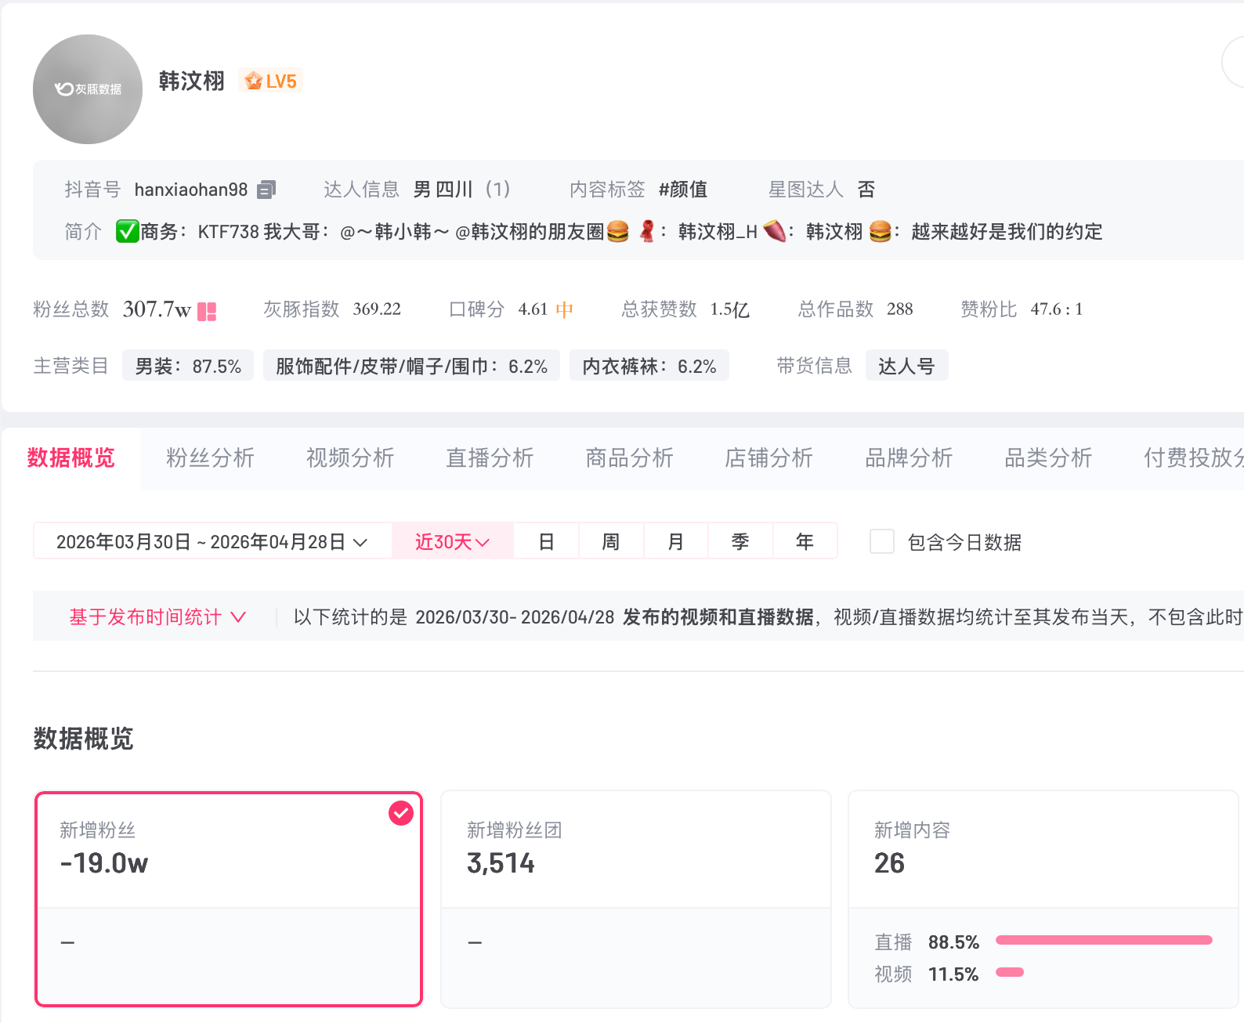1244x1023 pixels.
Task: Click the 达人信息 value 男 四川
Action: point(443,190)
